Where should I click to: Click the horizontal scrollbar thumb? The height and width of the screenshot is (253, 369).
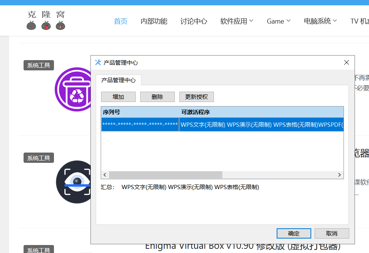pyautogui.click(x=166, y=175)
